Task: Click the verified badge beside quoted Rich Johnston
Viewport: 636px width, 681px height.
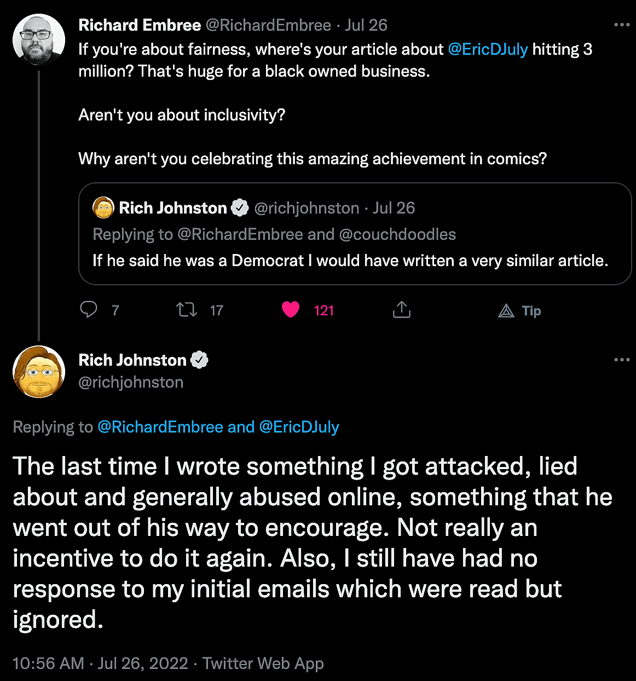Action: pos(240,208)
